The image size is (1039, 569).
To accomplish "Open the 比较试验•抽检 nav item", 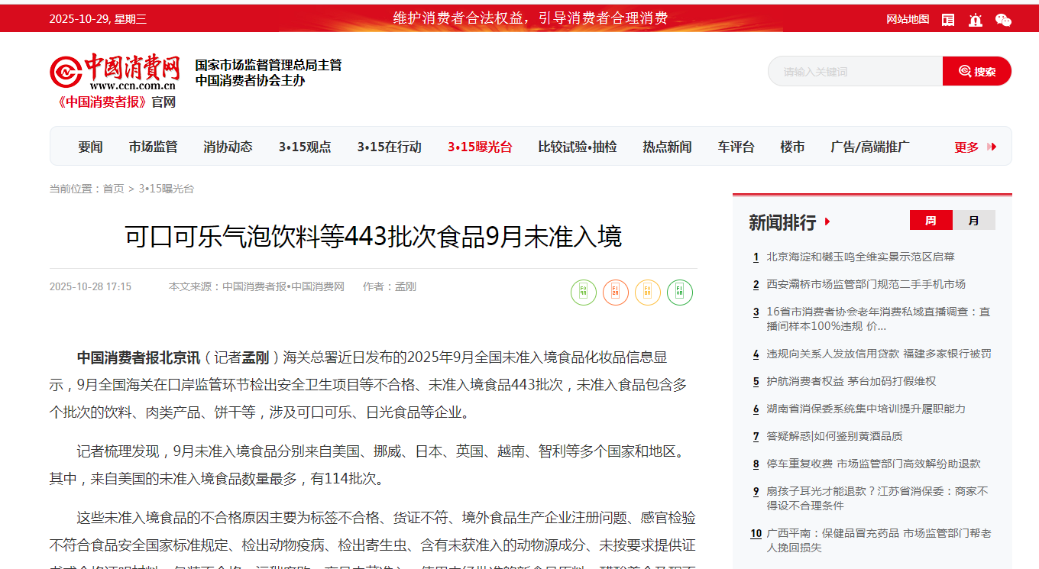I will pyautogui.click(x=577, y=147).
